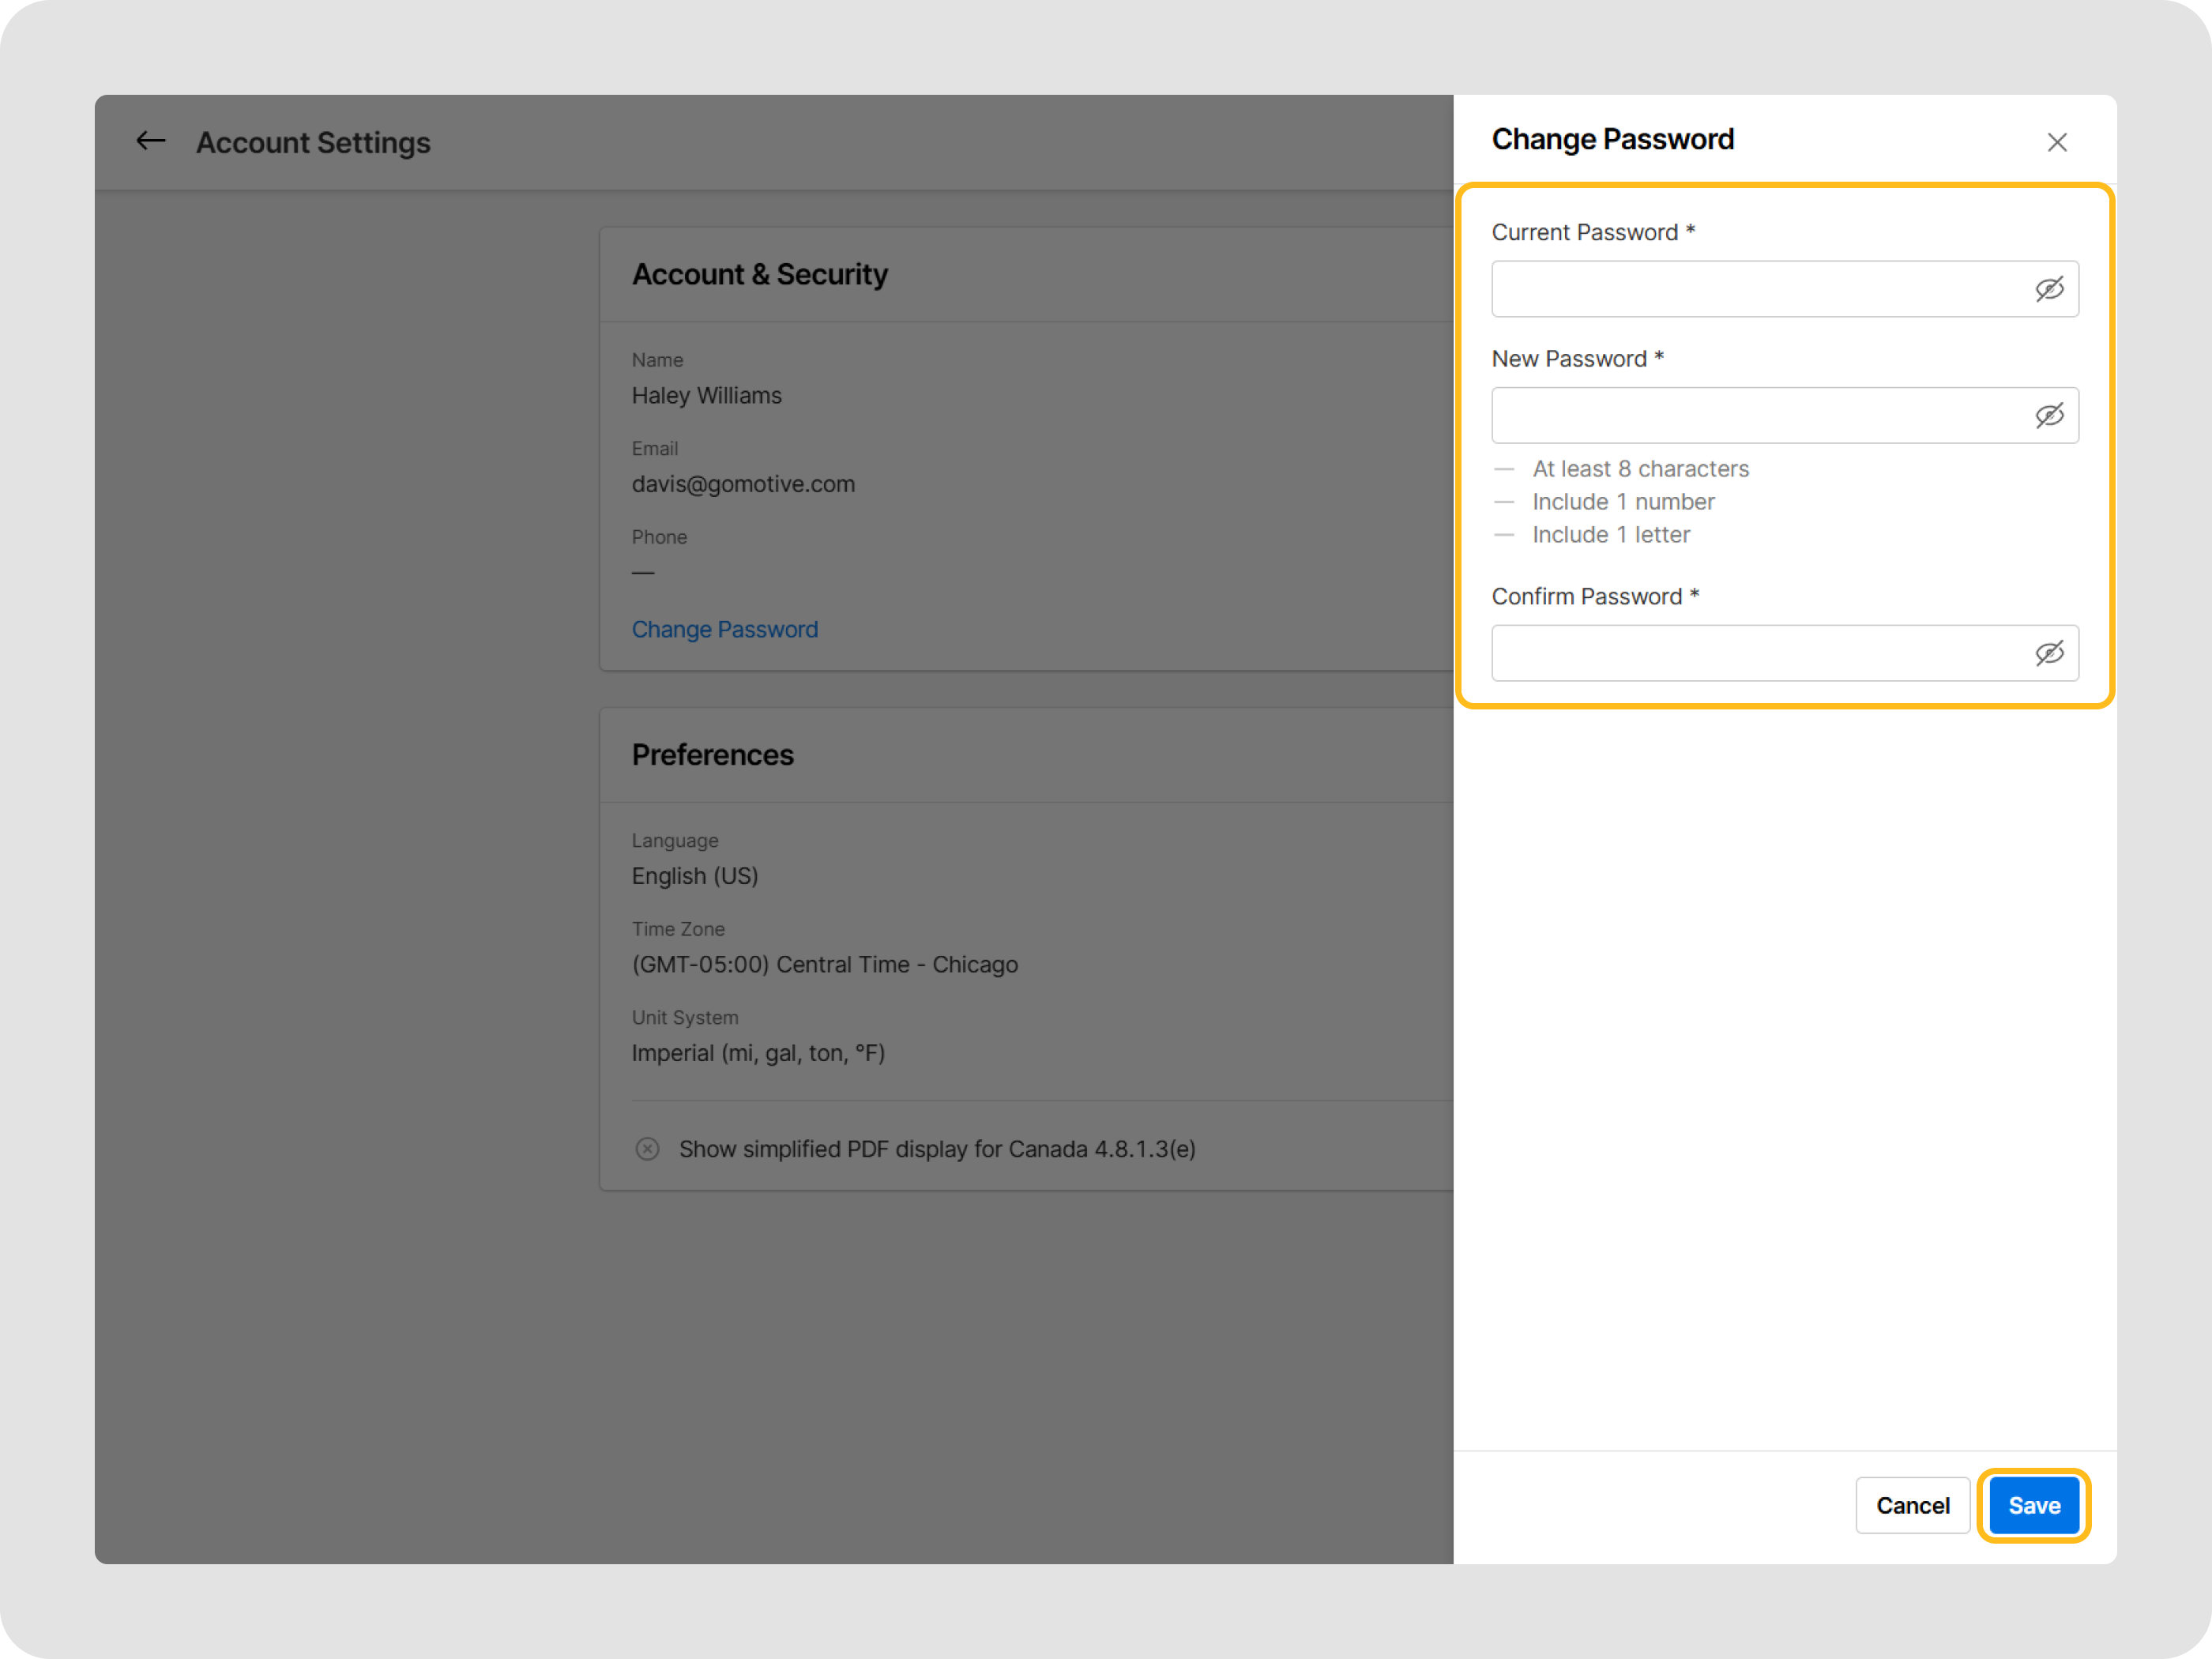Toggle the simplified PDF display icon
The image size is (2212, 1659).
tap(646, 1148)
